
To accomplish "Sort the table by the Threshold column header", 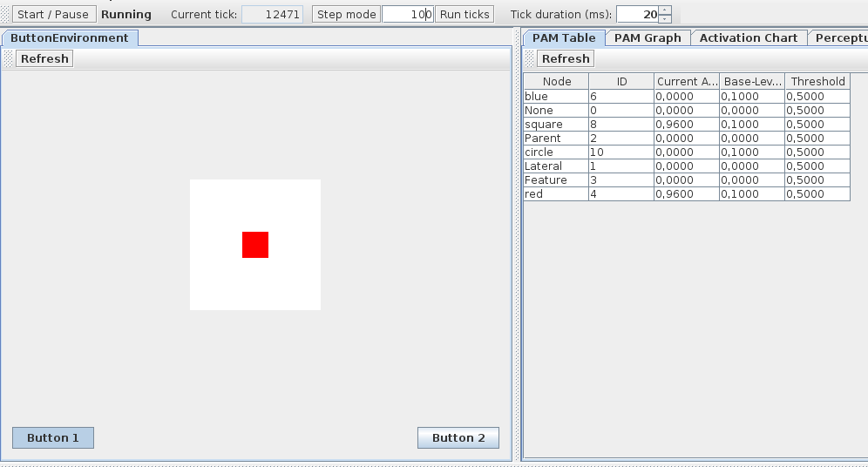I will coord(817,81).
